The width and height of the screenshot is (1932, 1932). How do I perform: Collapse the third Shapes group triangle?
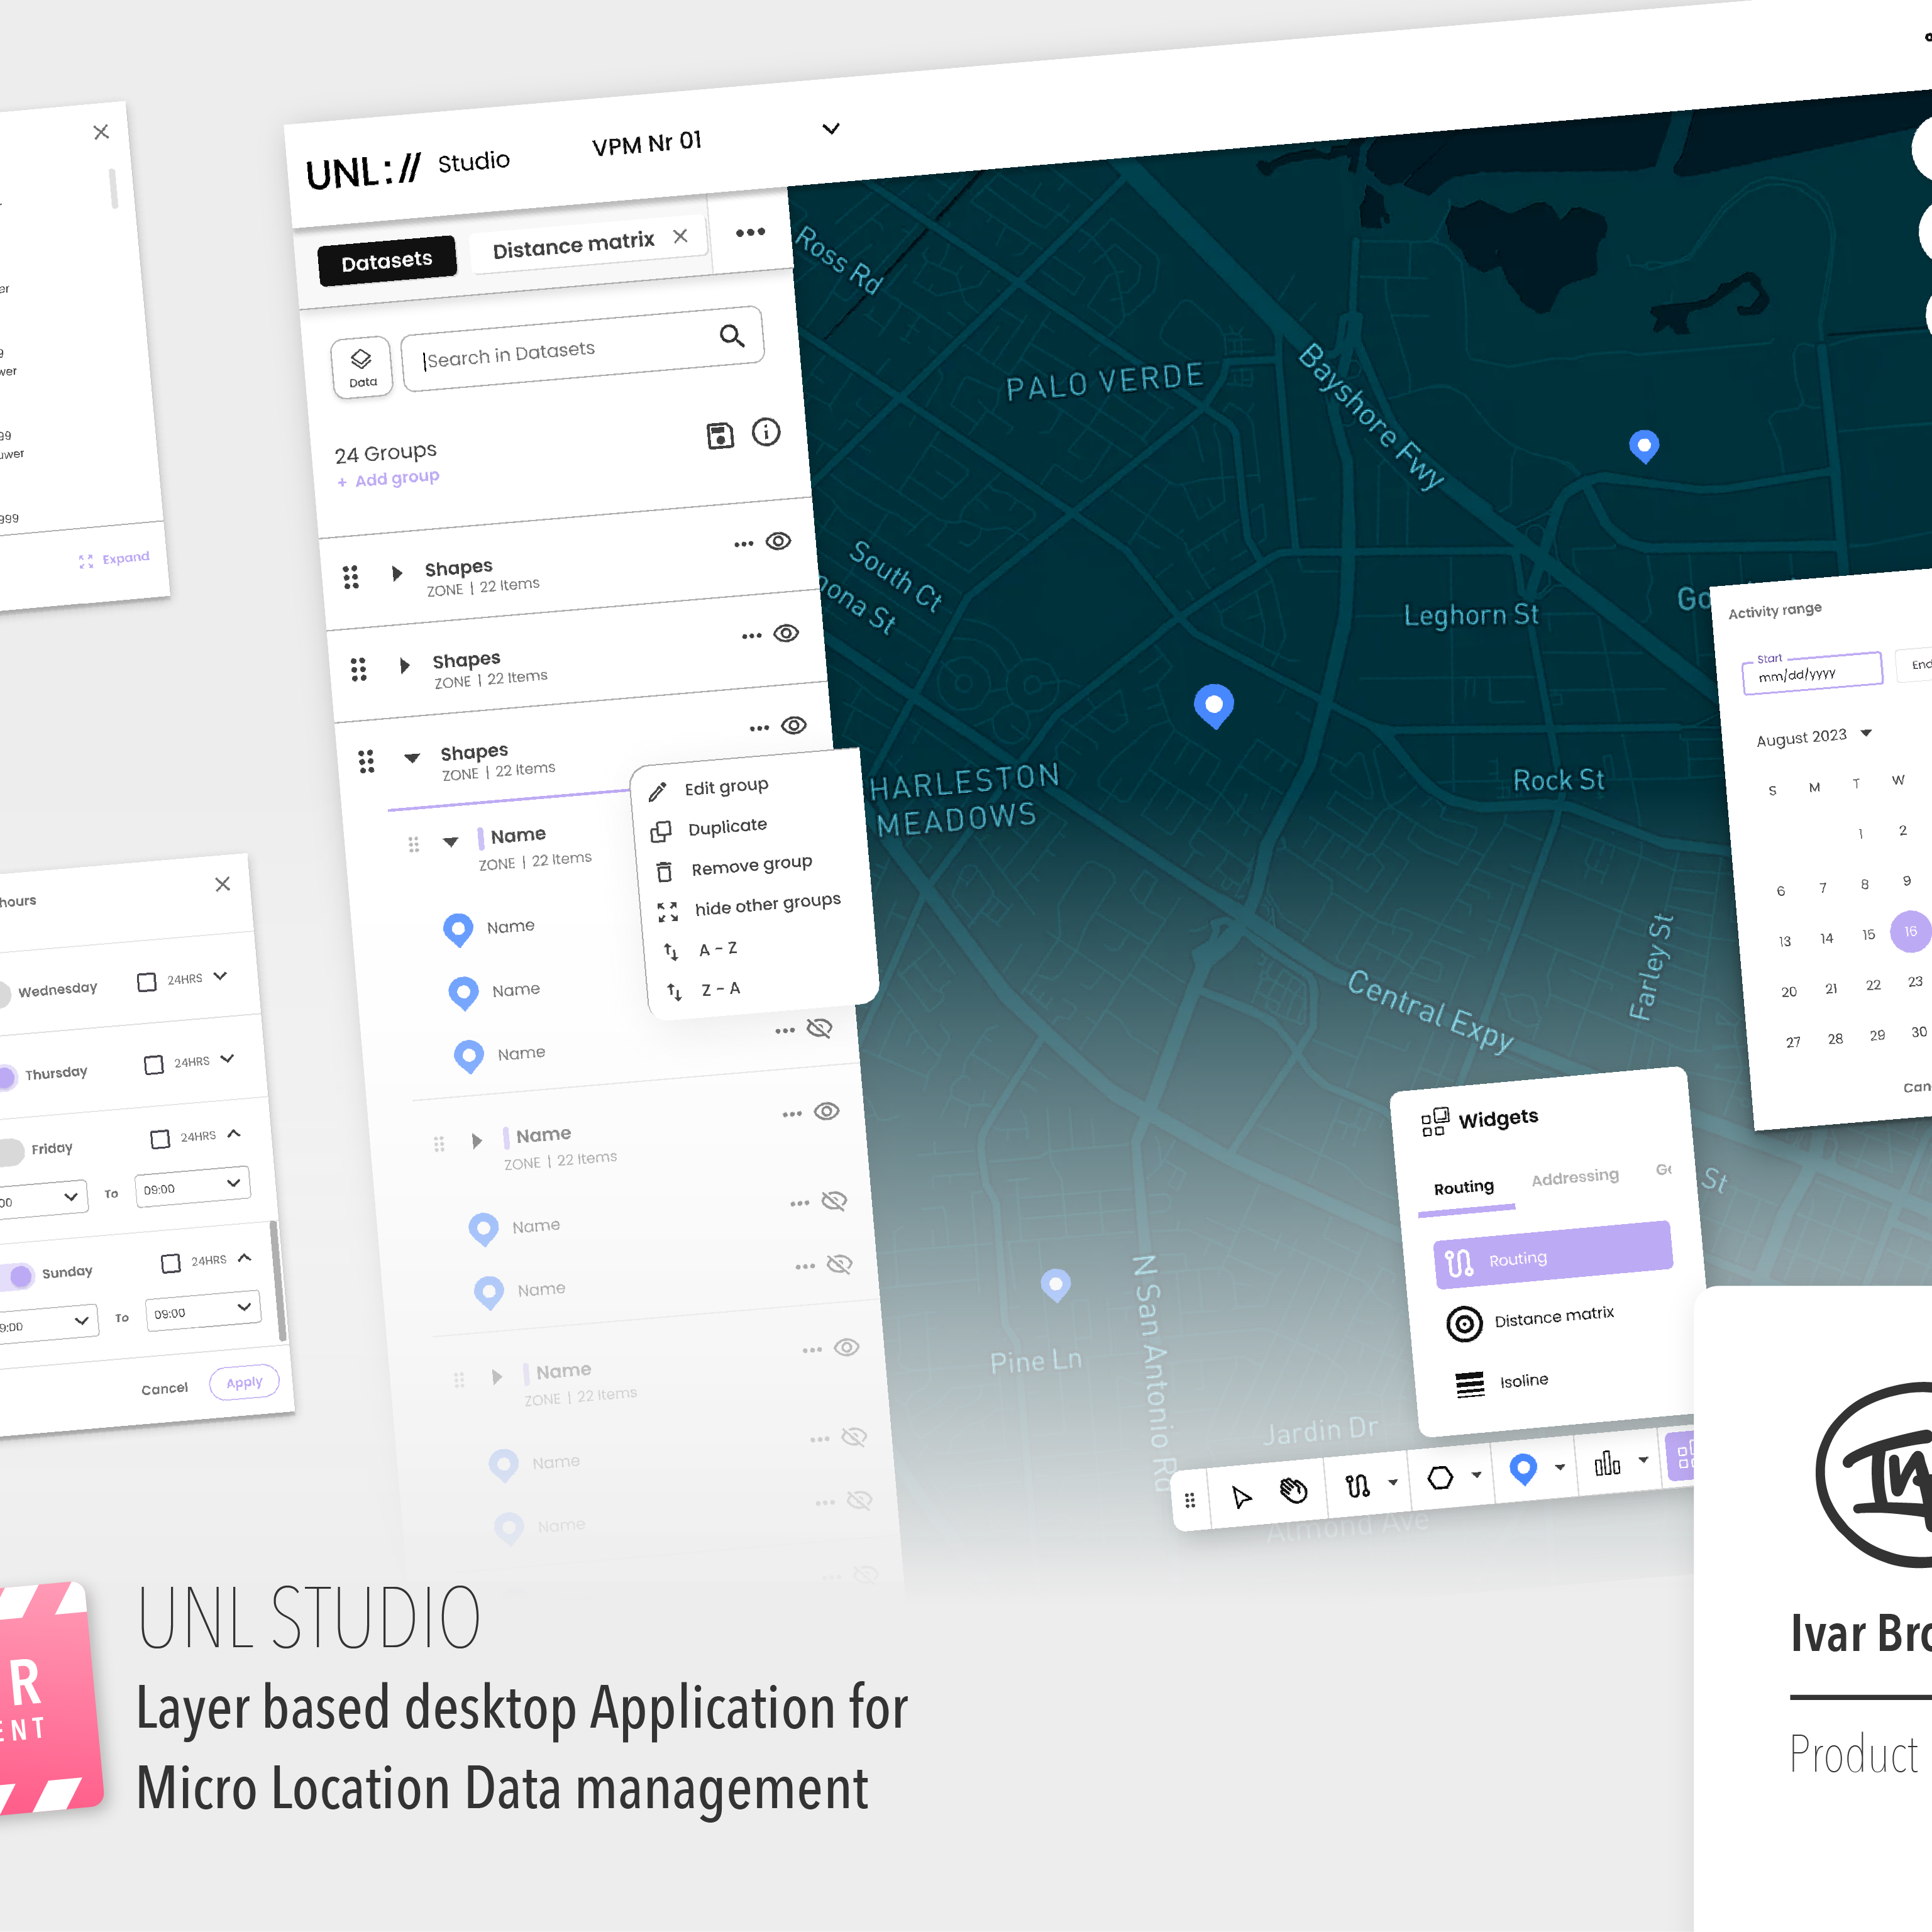pyautogui.click(x=412, y=757)
